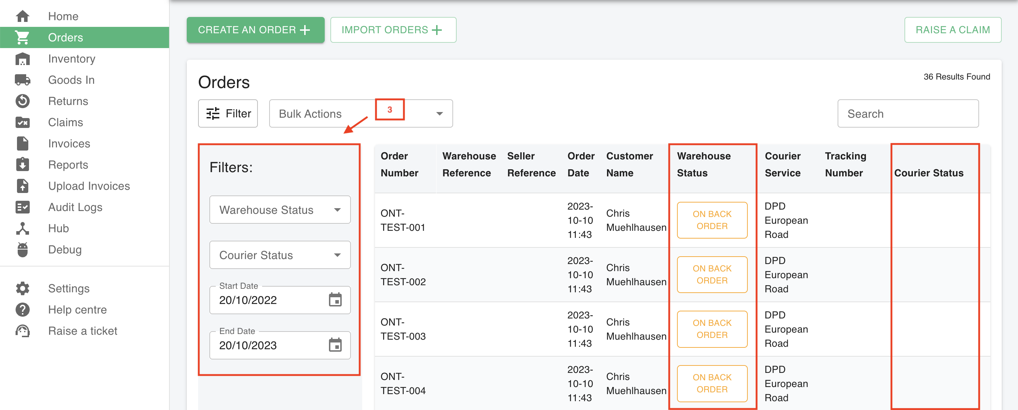Toggle the Filter button
The width and height of the screenshot is (1018, 410).
coord(228,113)
